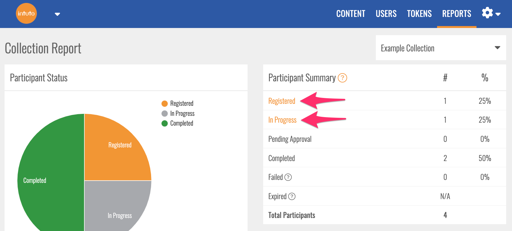This screenshot has width=512, height=231.
Task: Switch to the Tokens section
Action: [419, 14]
